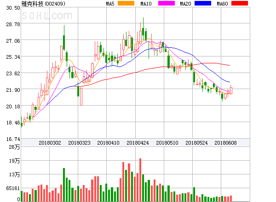Click the 23.62 price axis label
This screenshot has height=202, width=276.
pos(13,73)
